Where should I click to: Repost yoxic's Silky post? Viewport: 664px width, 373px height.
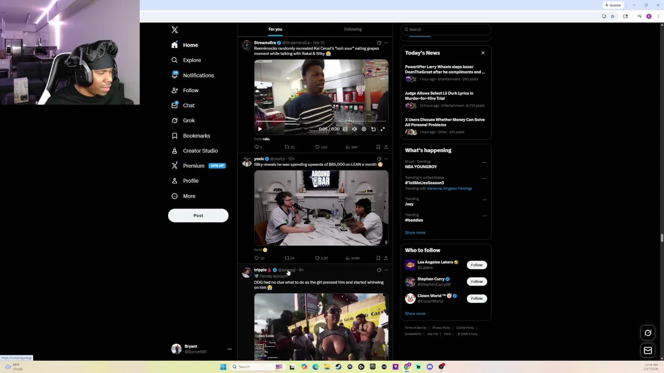289,258
